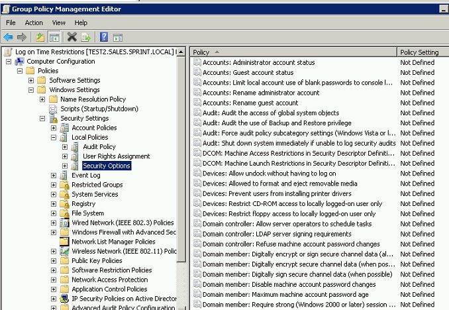Collapse the Computer Configuration node
Image resolution: width=449 pixels, height=310 pixels.
point(9,62)
